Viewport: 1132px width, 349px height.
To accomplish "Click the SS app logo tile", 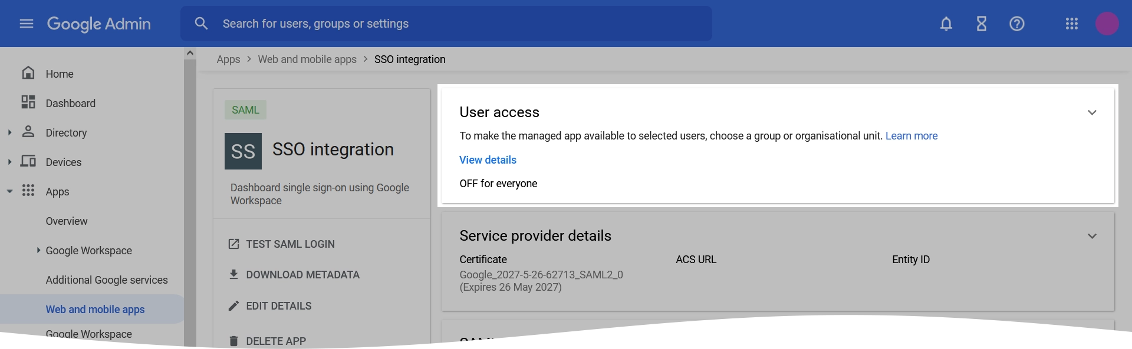I will click(243, 151).
